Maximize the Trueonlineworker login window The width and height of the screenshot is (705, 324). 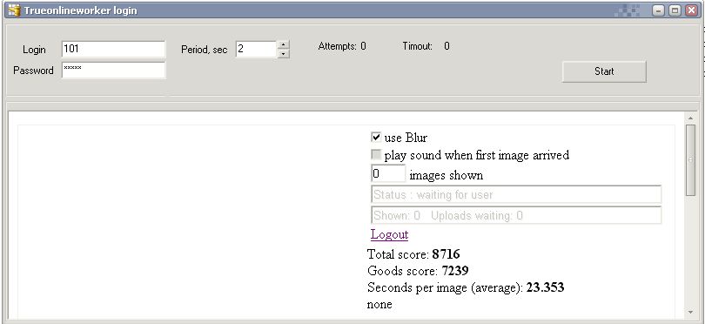(675, 10)
